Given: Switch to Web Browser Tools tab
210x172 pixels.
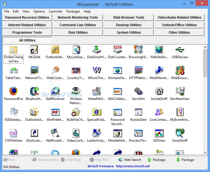Looking at the screenshot, I should pyautogui.click(x=128, y=18).
